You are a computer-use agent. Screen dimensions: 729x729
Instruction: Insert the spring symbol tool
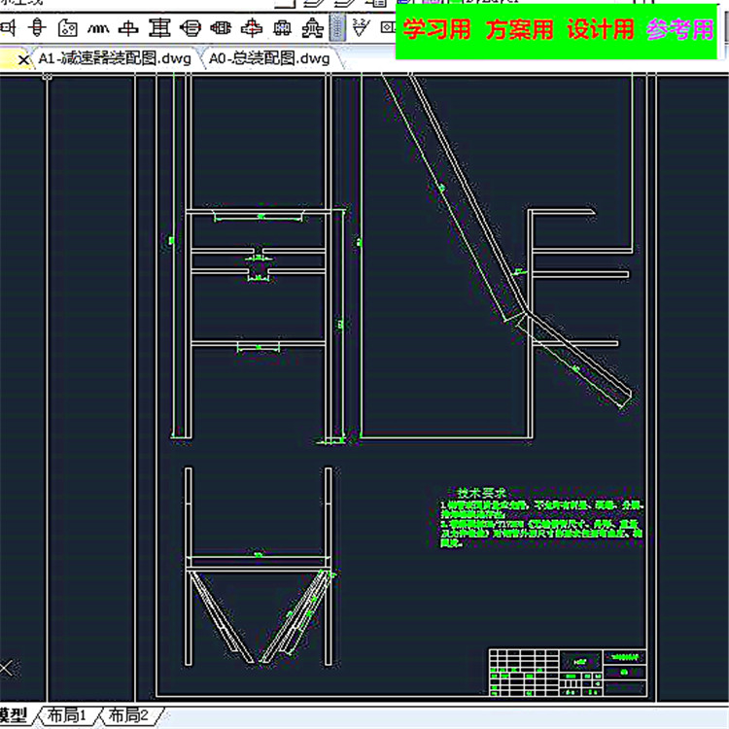(x=98, y=29)
